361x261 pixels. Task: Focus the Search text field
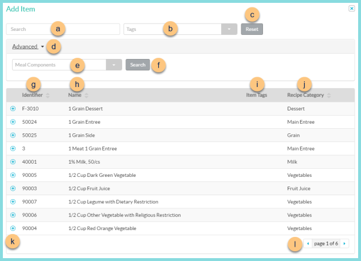(x=63, y=29)
